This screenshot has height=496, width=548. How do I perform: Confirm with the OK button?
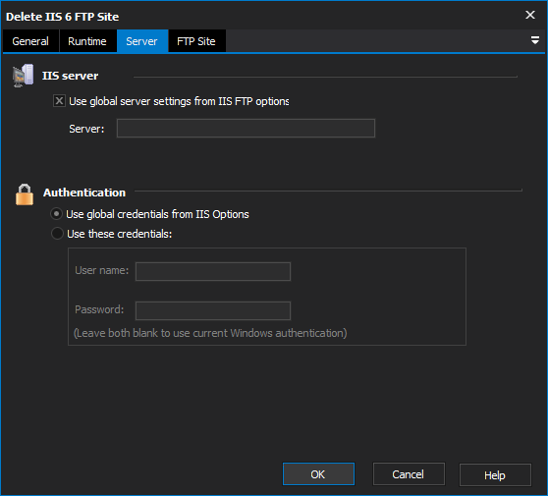(318, 474)
